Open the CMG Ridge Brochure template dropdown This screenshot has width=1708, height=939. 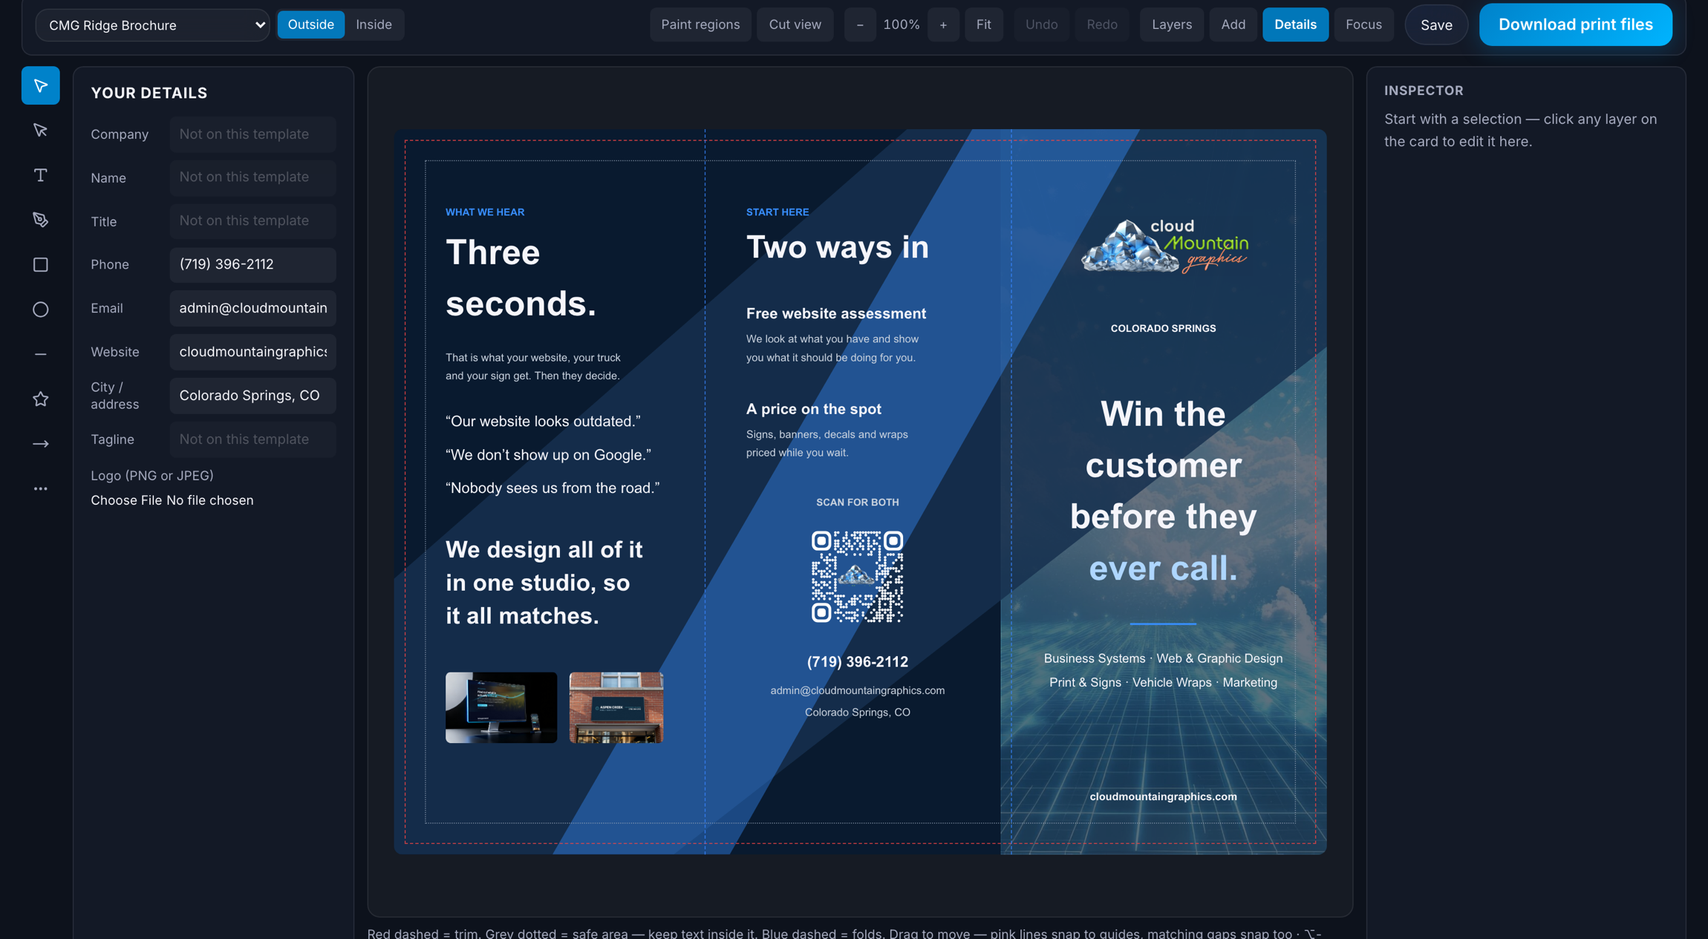(153, 25)
